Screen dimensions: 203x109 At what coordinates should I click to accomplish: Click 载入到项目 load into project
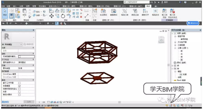[x=164, y=13]
